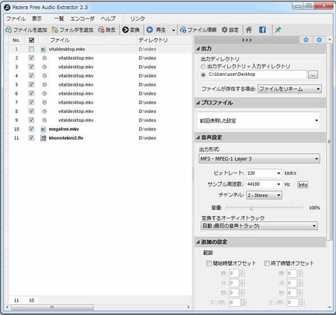Collapse the 音声設定 section
The height and width of the screenshot is (315, 336).
tap(198, 138)
